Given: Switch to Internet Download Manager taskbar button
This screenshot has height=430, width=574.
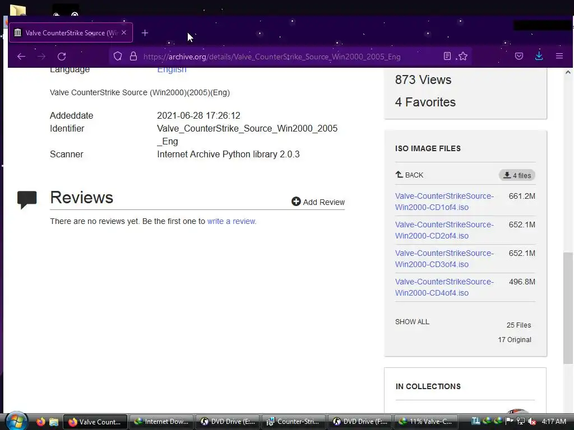Looking at the screenshot, I should (161, 422).
